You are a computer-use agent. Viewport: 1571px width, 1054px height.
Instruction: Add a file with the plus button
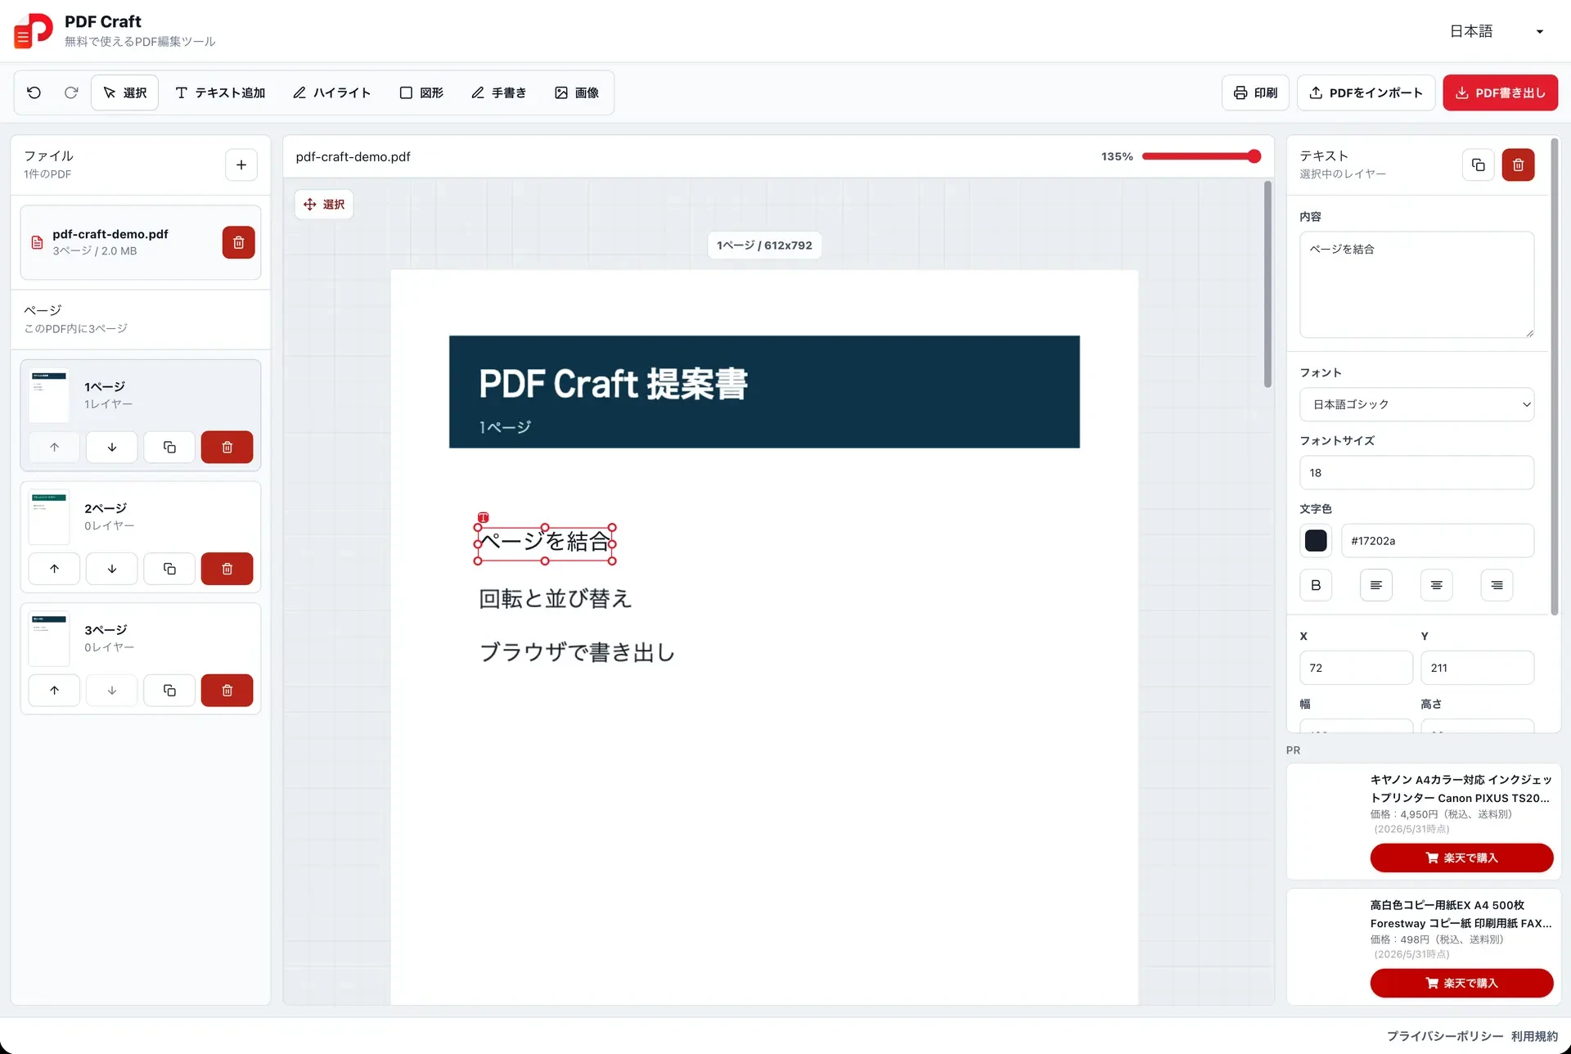(241, 164)
